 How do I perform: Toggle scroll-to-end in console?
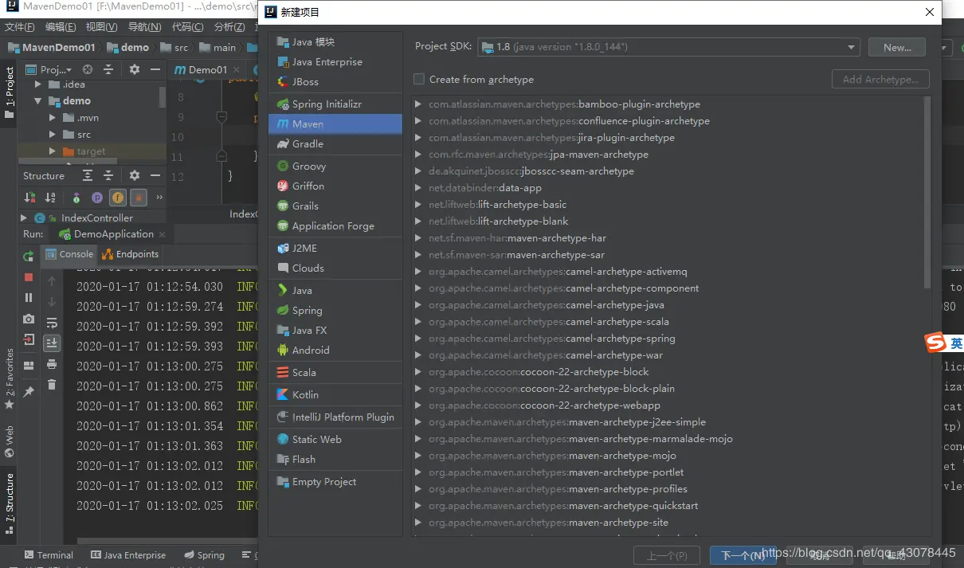click(x=52, y=343)
